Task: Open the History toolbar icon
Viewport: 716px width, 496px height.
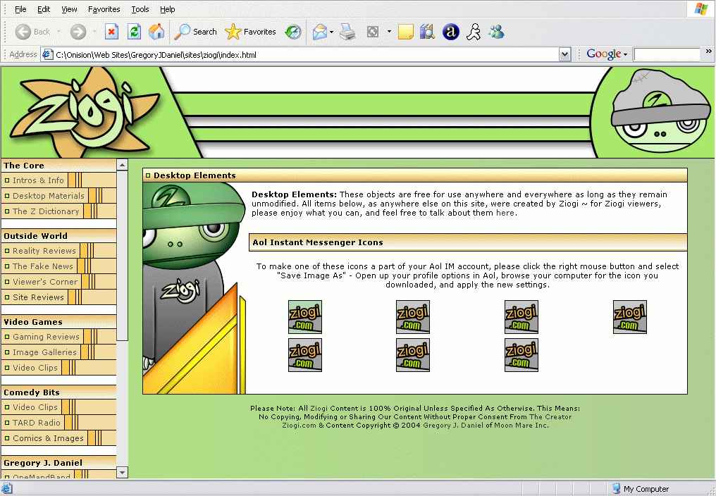Action: coord(293,32)
